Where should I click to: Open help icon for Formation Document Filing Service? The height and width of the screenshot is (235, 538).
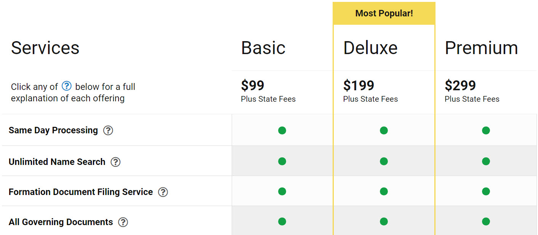(x=163, y=192)
